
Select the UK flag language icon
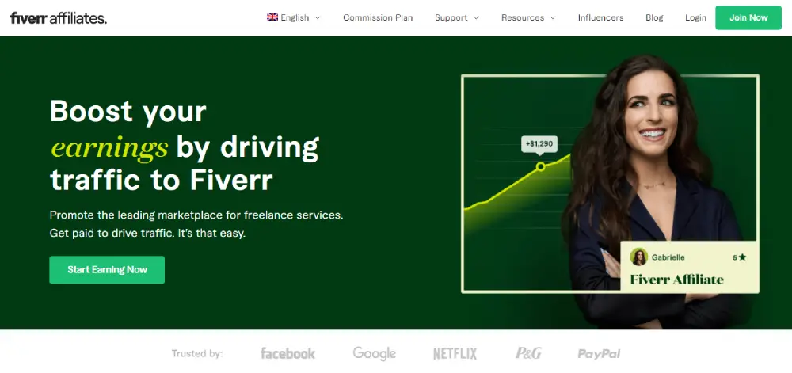[x=272, y=17]
